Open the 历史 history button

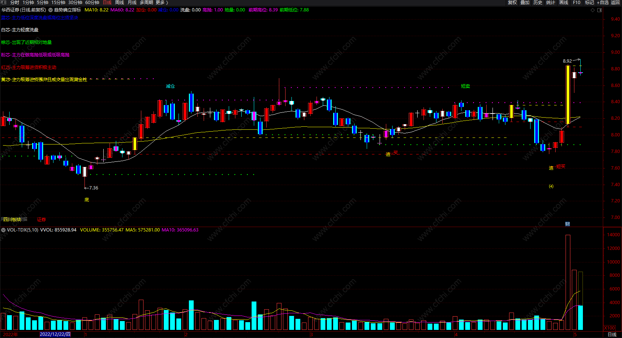(538, 3)
